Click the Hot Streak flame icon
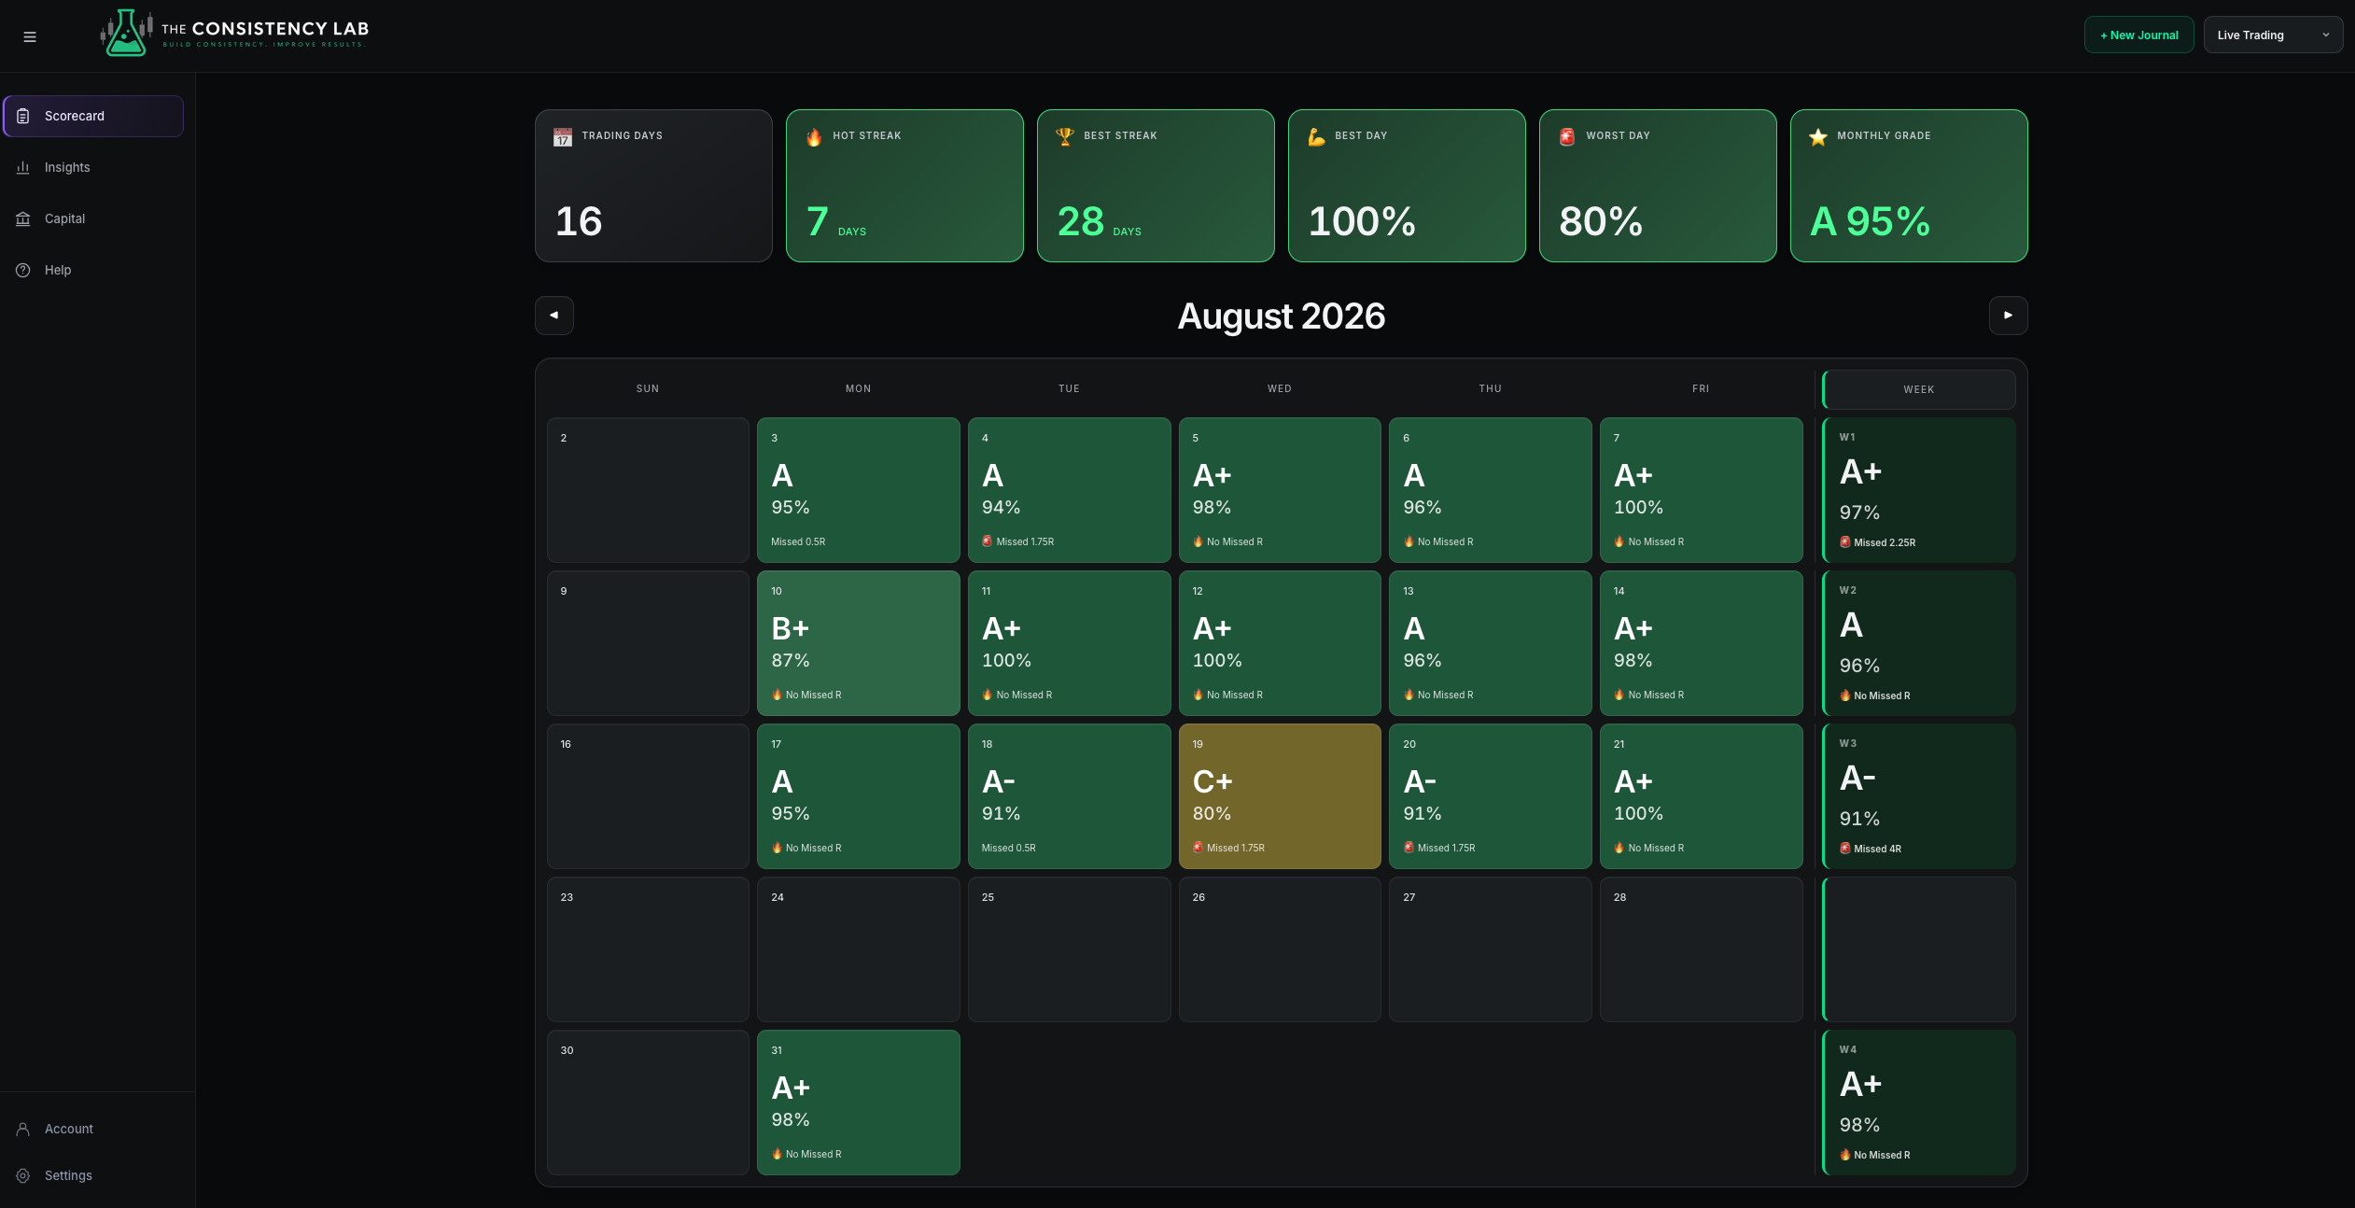The image size is (2355, 1208). [814, 137]
